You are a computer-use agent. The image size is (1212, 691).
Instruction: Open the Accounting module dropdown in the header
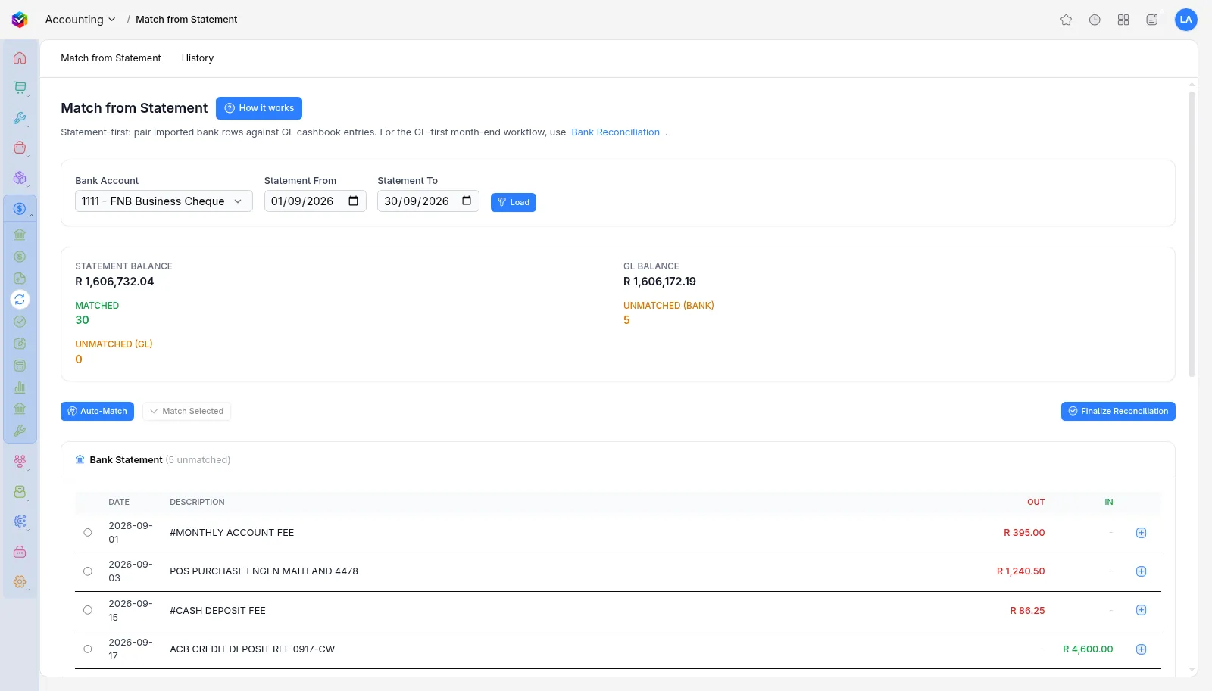pyautogui.click(x=80, y=20)
